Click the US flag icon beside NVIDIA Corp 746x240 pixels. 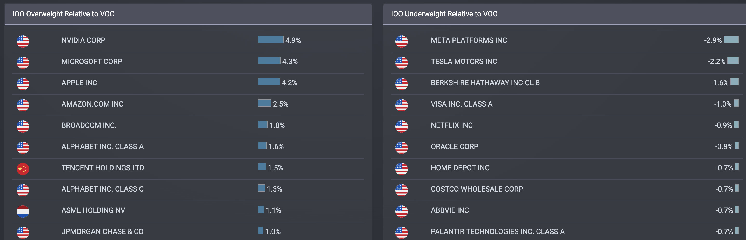point(23,41)
